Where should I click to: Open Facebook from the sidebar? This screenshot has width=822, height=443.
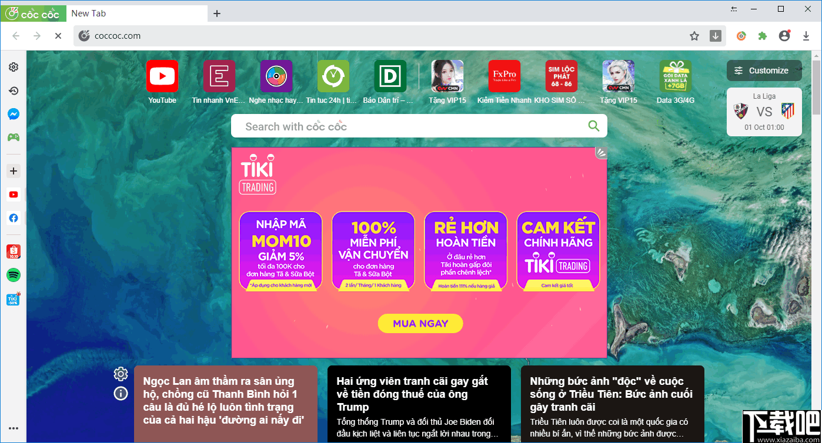click(x=14, y=218)
